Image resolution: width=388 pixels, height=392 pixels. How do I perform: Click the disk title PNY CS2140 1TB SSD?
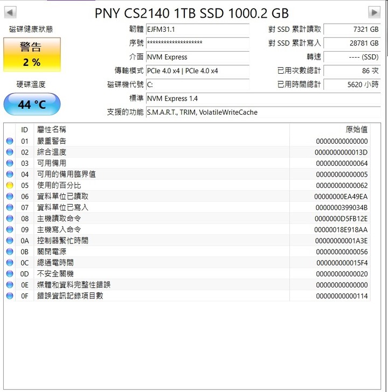click(x=160, y=13)
